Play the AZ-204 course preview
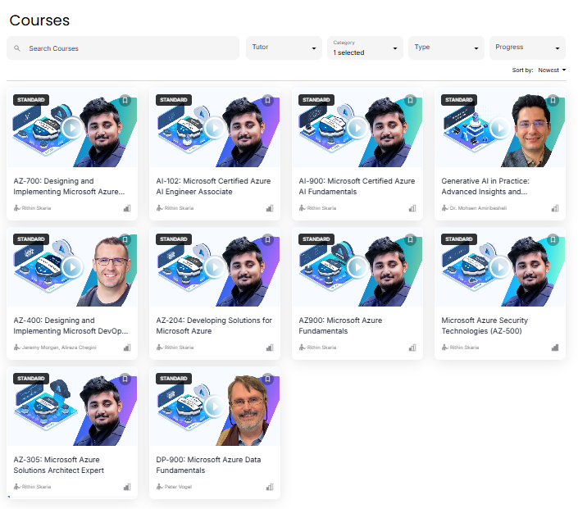The image size is (578, 509). (x=215, y=267)
